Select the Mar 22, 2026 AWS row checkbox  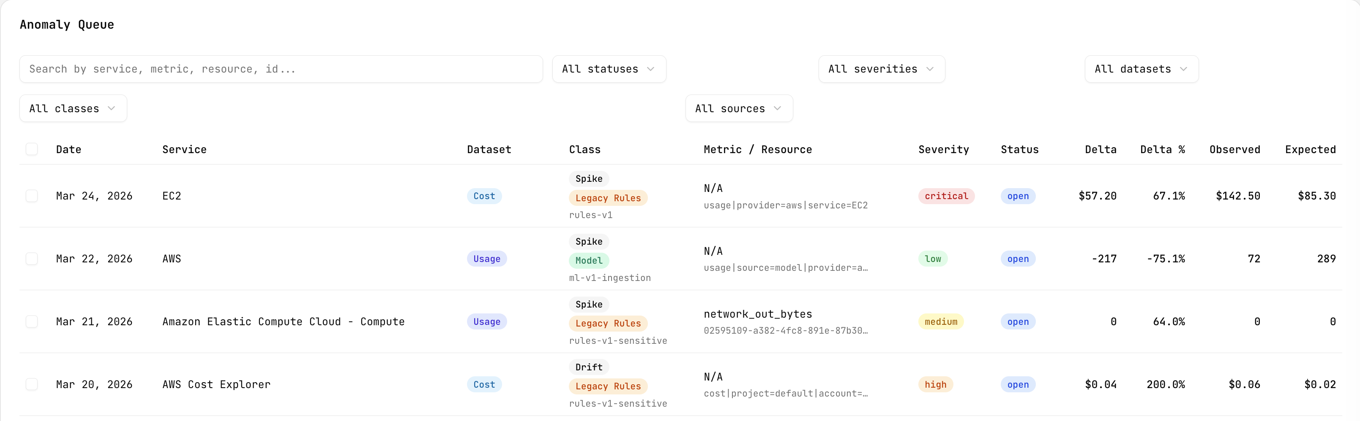pos(32,259)
